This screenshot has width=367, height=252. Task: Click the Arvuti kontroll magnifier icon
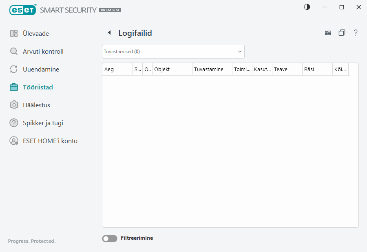(x=14, y=51)
